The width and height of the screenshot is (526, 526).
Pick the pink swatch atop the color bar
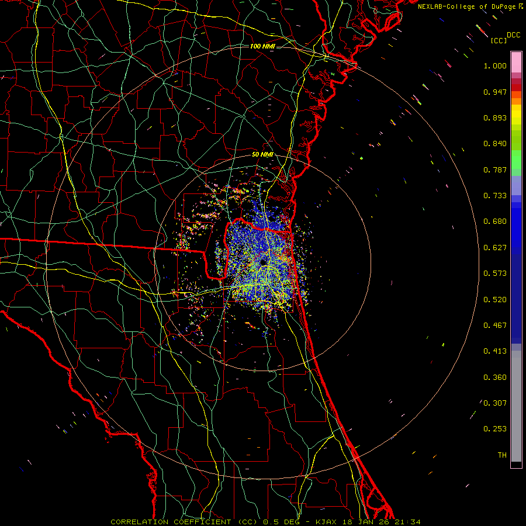(x=516, y=62)
